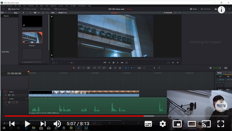Screen dimensions: 232x131
Task: Open the Effects Library panel
Action: pyautogui.click(x=30, y=9)
